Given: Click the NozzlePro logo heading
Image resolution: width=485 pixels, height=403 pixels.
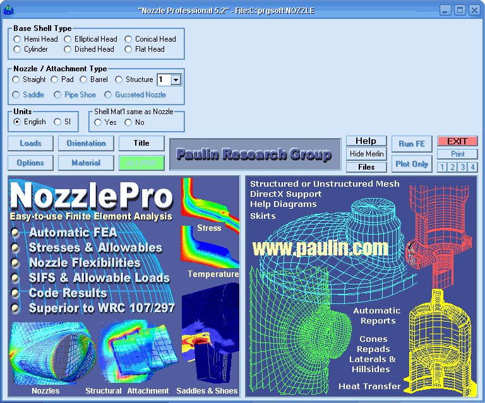Looking at the screenshot, I should coord(91,196).
